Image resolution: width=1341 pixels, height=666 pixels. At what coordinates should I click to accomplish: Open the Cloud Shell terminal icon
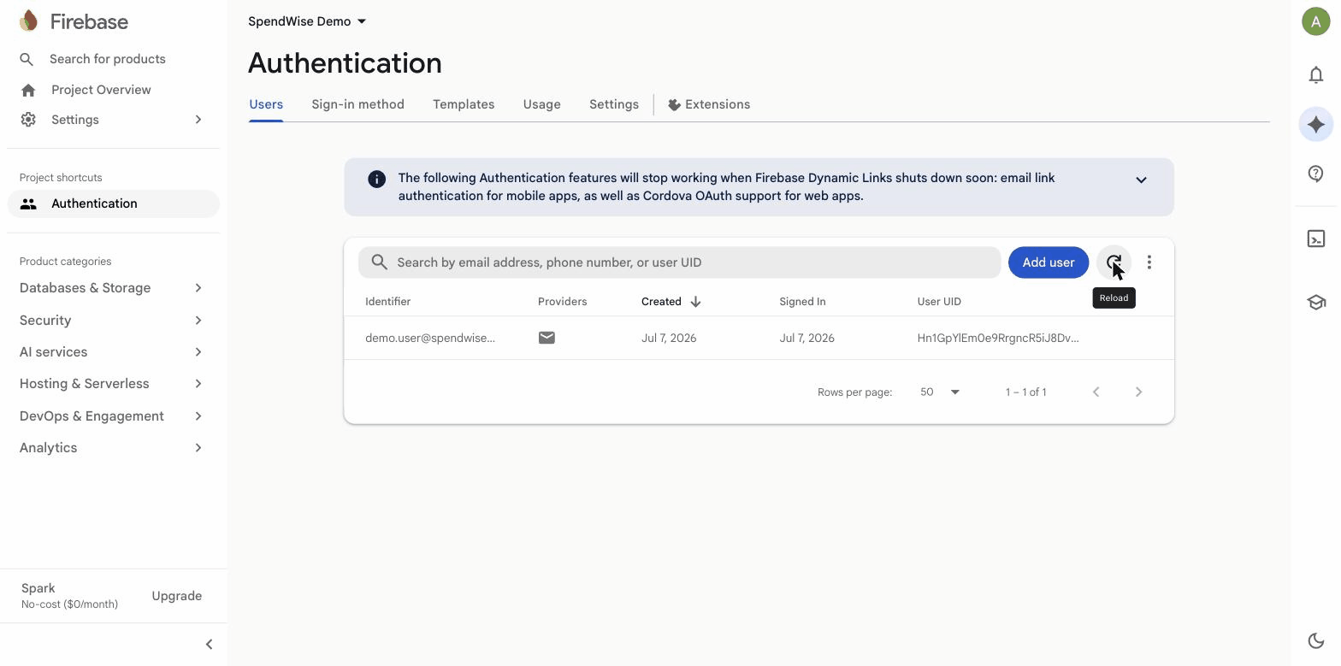[1316, 239]
